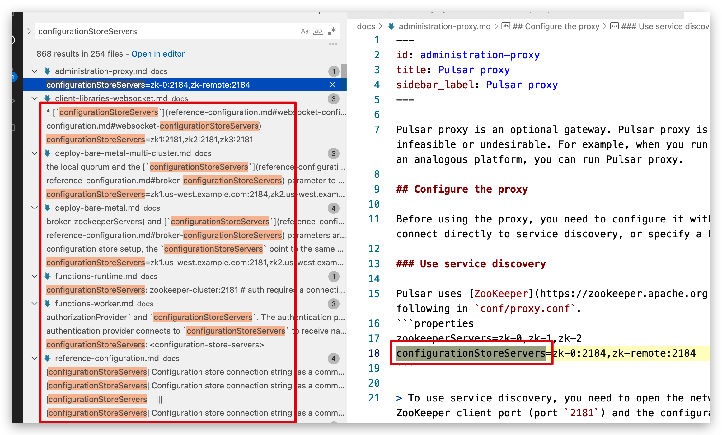The width and height of the screenshot is (722, 435).
Task: Open the search details ellipsis menu
Action: pyautogui.click(x=333, y=44)
